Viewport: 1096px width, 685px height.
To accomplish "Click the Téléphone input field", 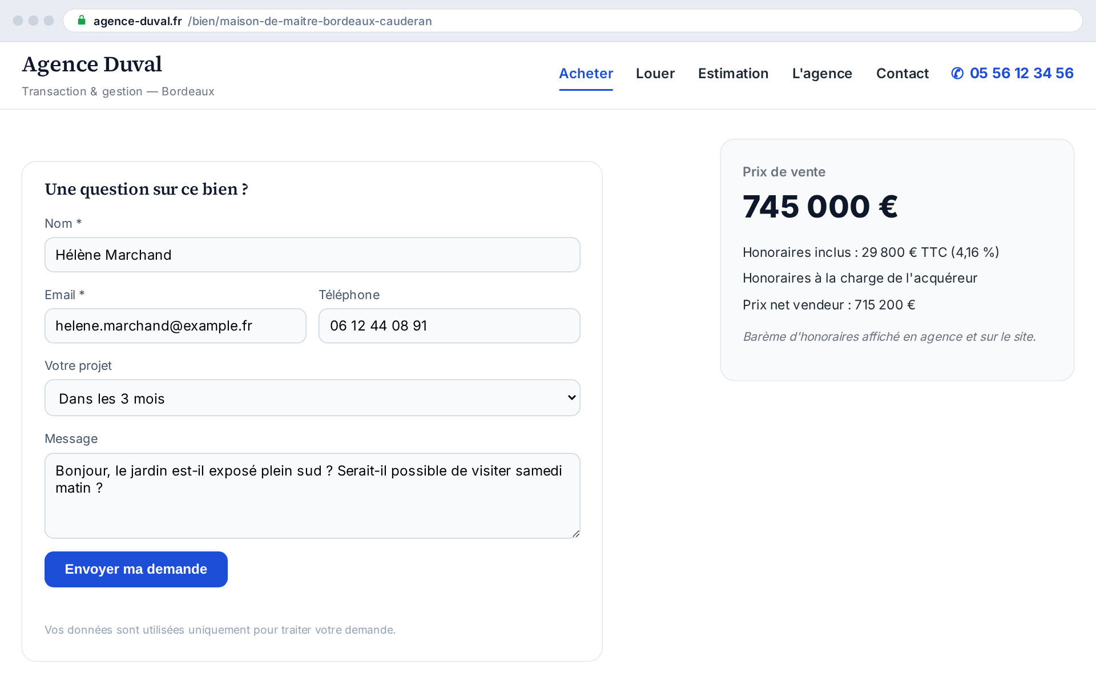I will 449,326.
